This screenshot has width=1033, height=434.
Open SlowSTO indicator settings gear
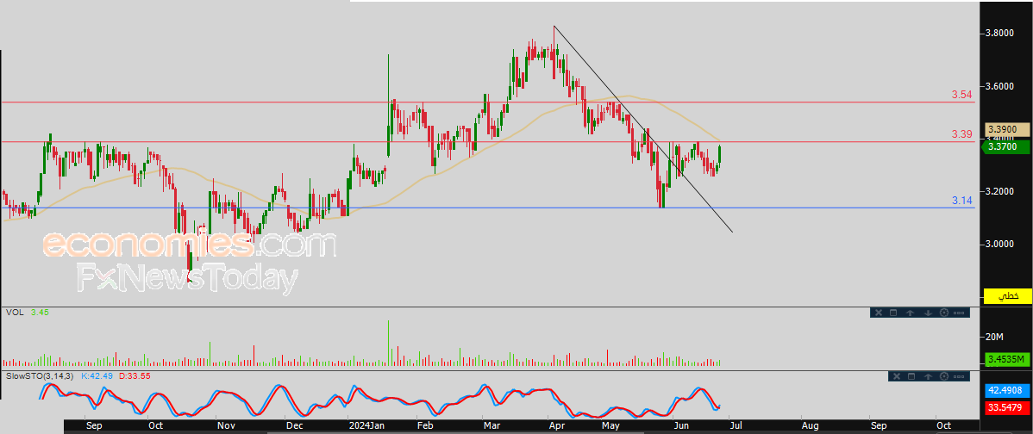click(944, 376)
